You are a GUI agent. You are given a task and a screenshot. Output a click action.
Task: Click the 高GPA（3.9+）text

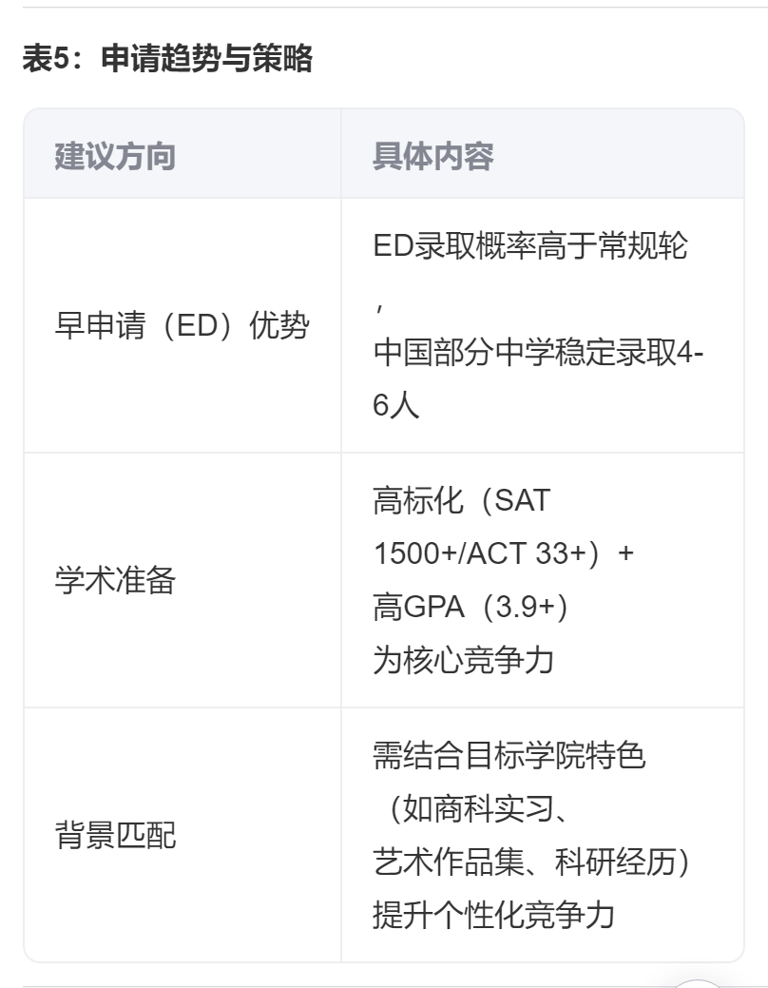pos(470,607)
